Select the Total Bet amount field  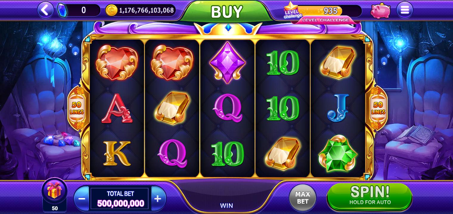coord(120,199)
